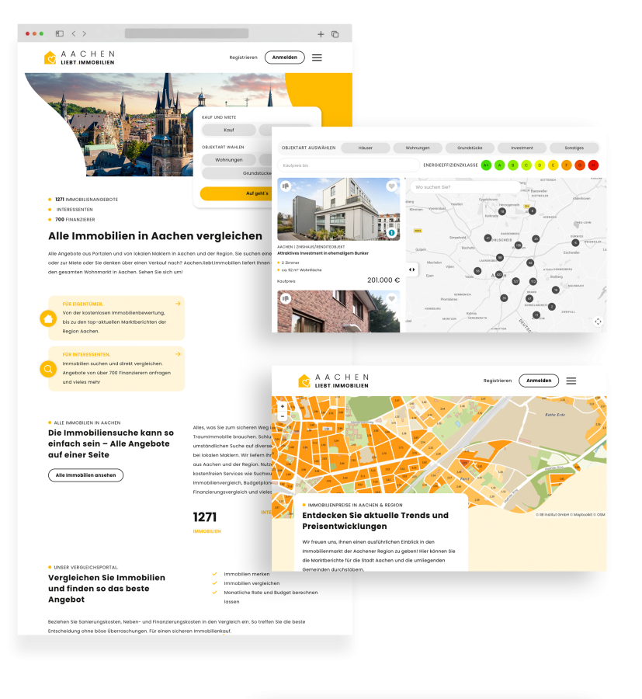Click the house icon beside Für Eigentümer

click(x=48, y=318)
